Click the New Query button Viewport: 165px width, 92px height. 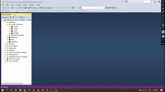click(x=33, y=8)
